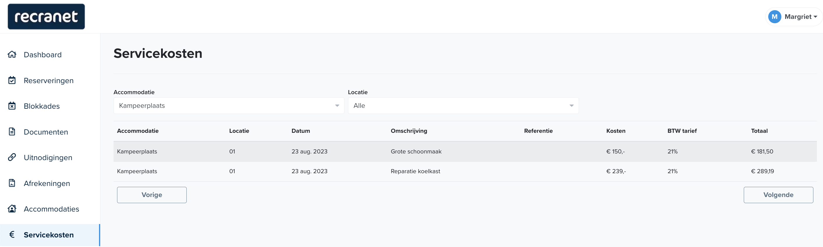Open the Locatie dropdown showing Alle
Viewport: 823px width, 247px height.
pos(463,105)
